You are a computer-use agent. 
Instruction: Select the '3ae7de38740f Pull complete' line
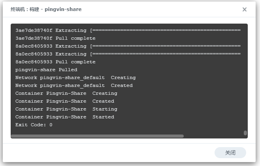55,38
